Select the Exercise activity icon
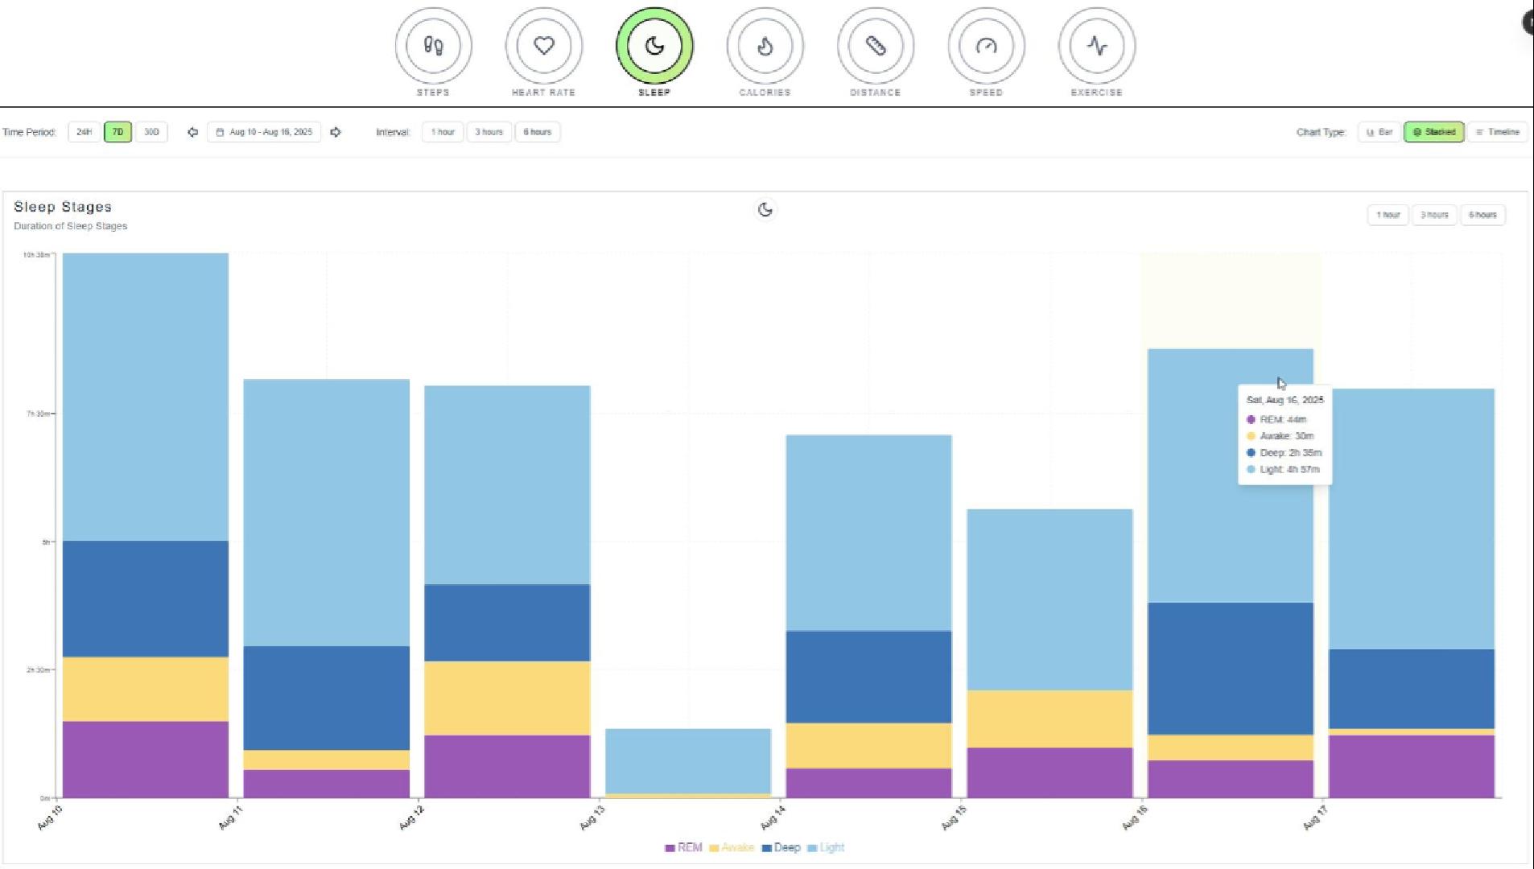 (x=1096, y=46)
